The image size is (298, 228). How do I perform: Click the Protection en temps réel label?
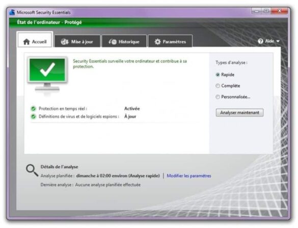pyautogui.click(x=63, y=109)
